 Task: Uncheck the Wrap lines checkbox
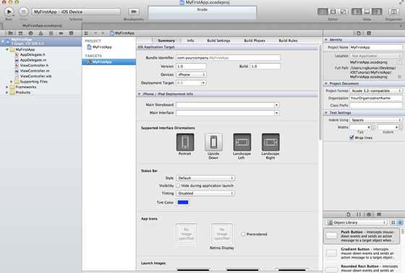pyautogui.click(x=351, y=138)
